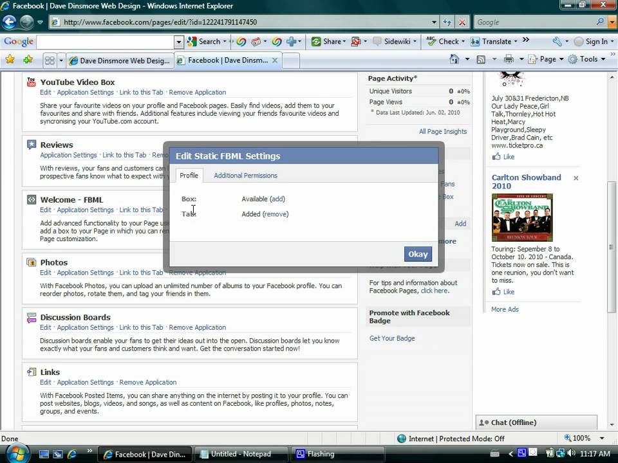Refresh the page with the refresh icon

(447, 22)
